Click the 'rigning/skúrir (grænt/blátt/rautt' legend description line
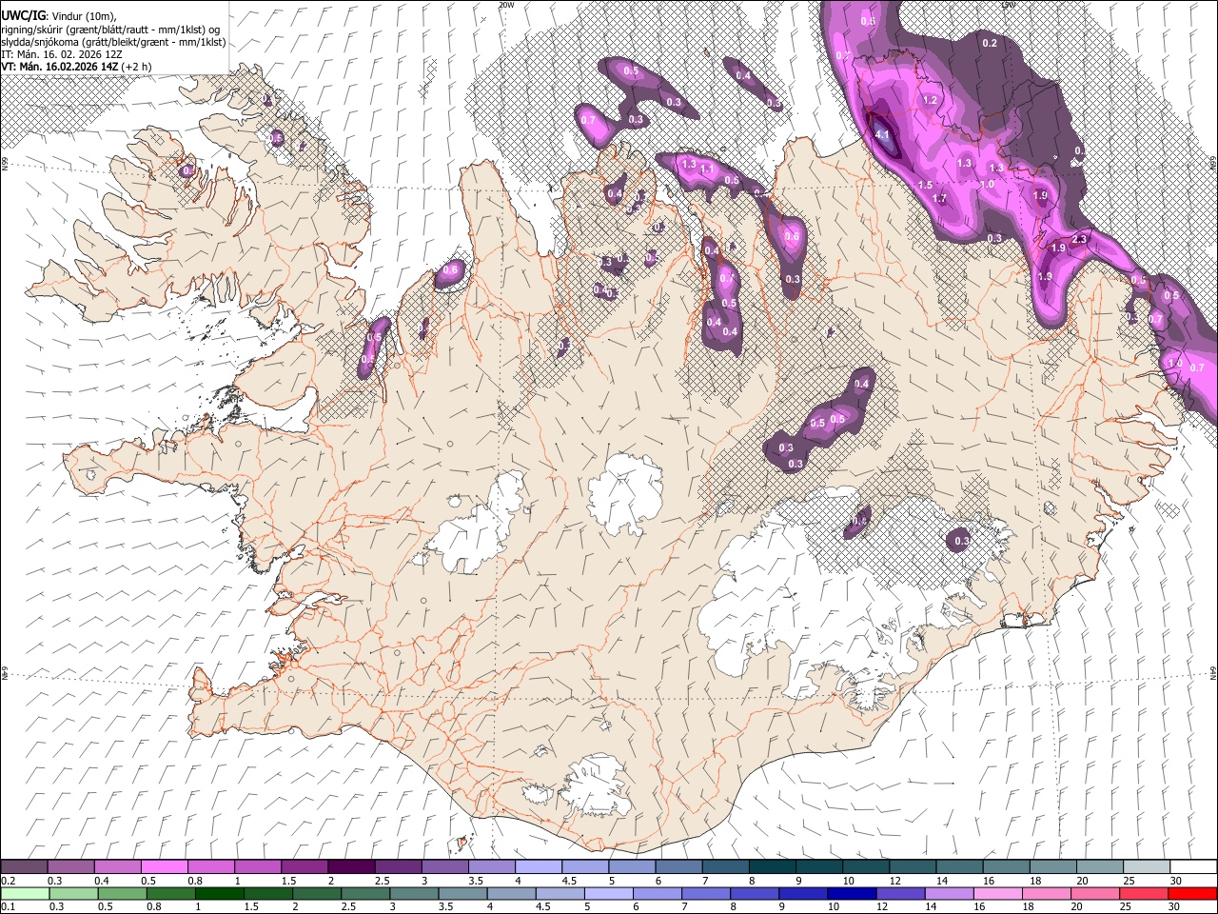 pos(110,30)
